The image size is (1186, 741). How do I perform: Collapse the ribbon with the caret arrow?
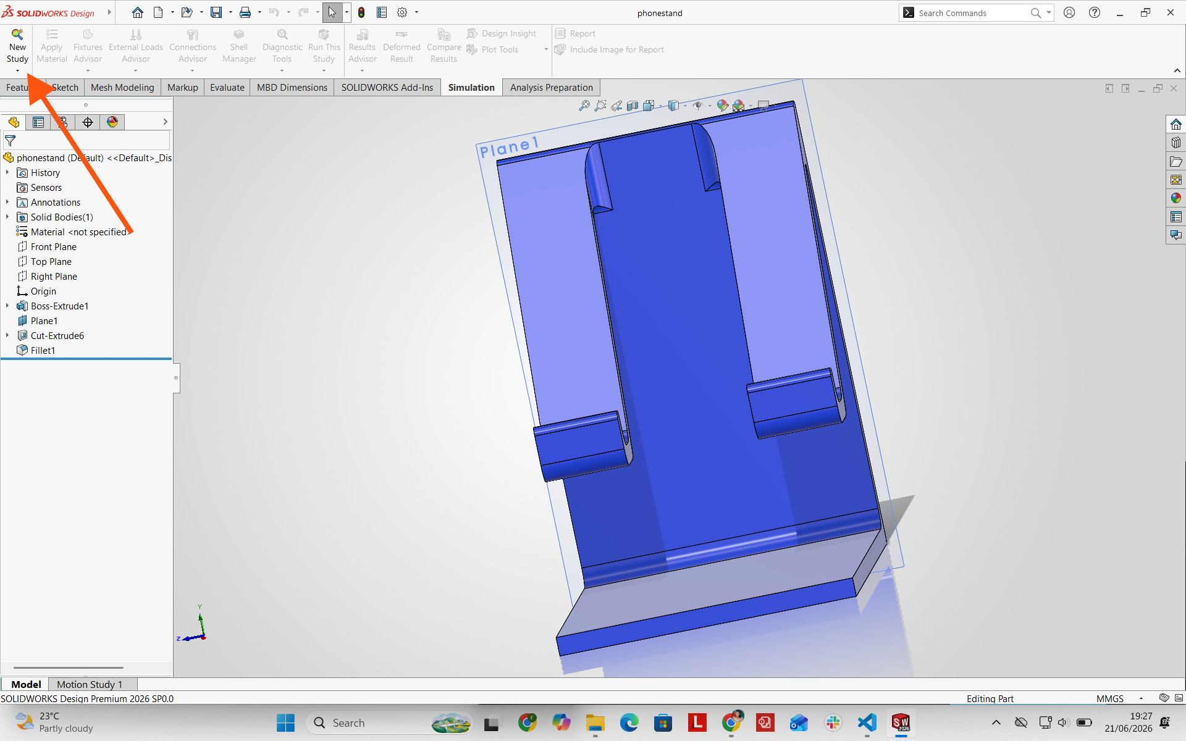tap(1177, 70)
